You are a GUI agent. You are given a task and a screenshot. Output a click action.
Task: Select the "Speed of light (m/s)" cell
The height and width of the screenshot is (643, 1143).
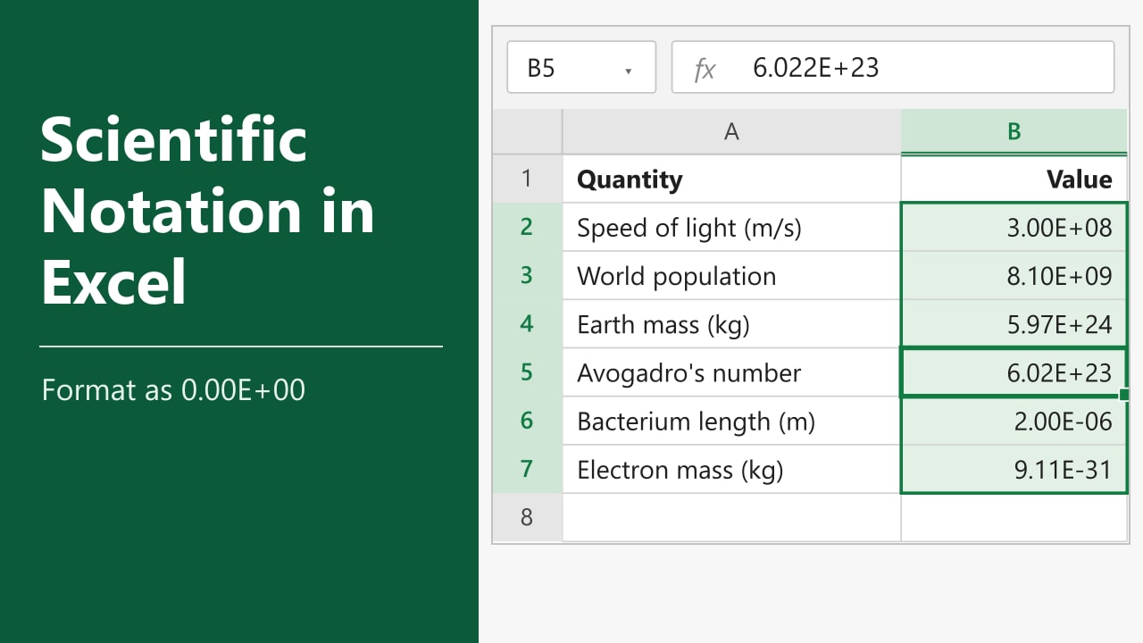pos(731,227)
